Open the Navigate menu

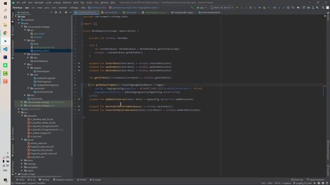pos(39,3)
